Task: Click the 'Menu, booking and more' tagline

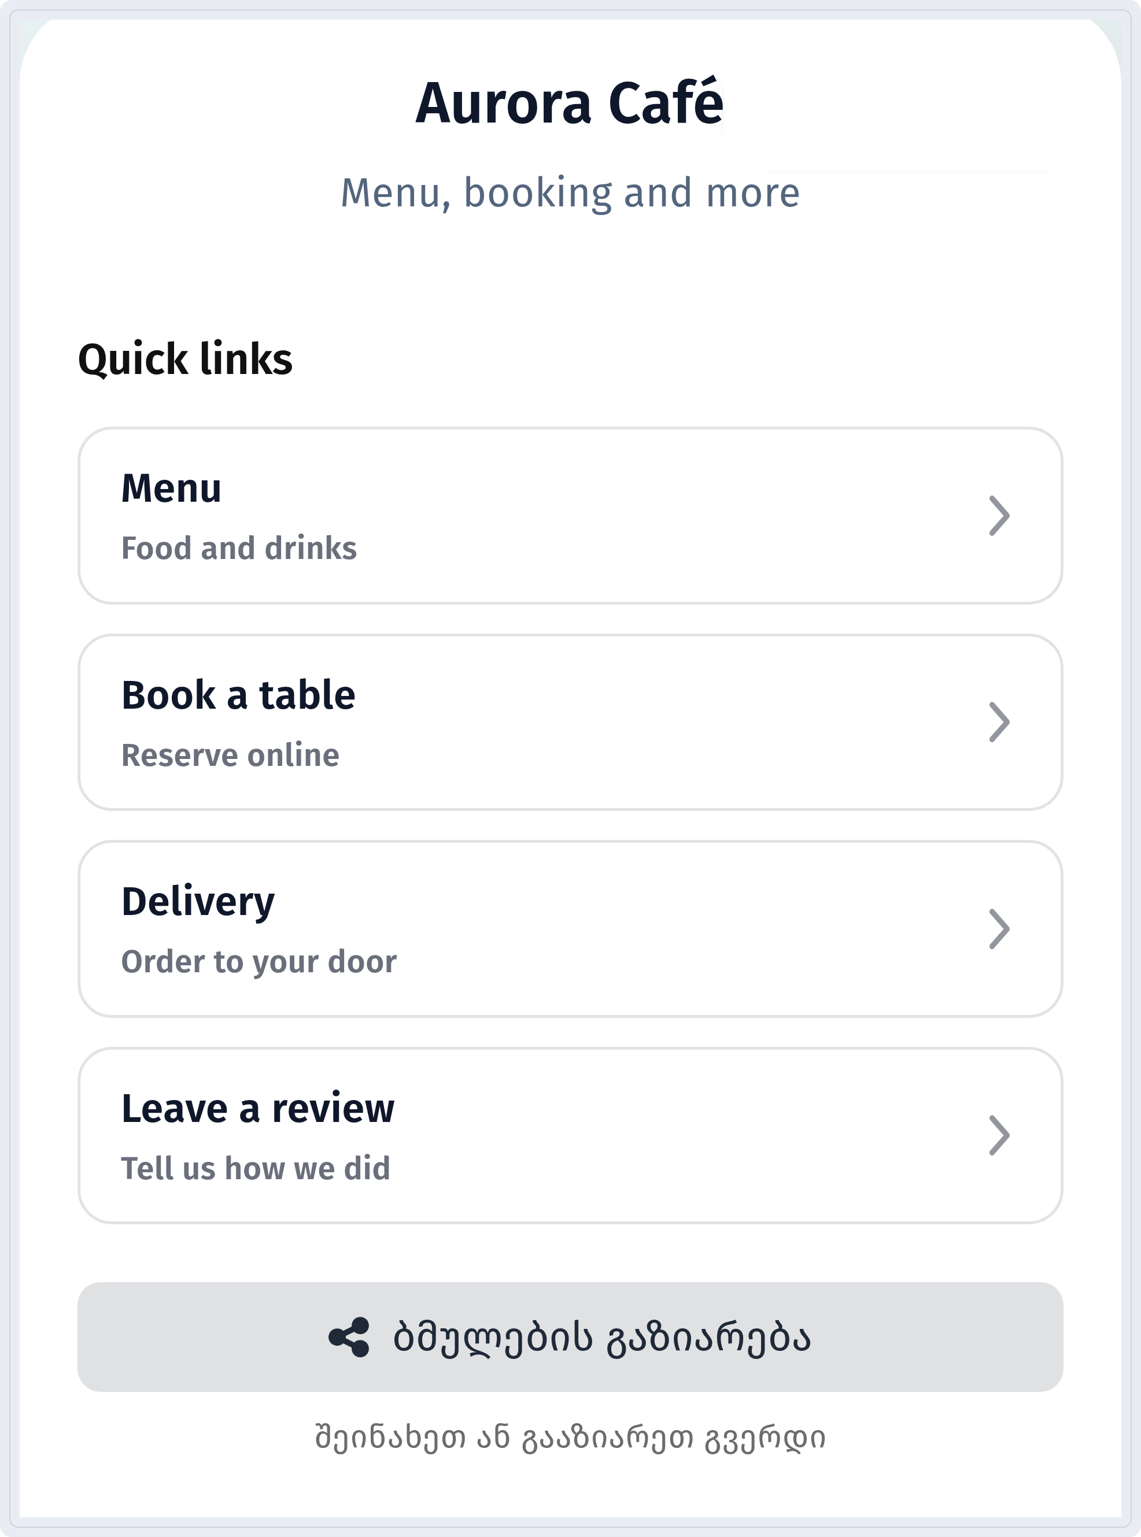Action: pos(570,192)
